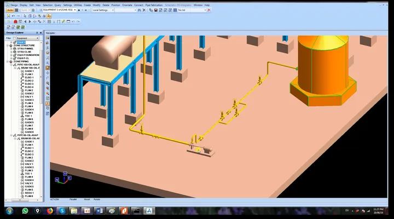Open the Create menu
Screen dimensions: 394x219
87,5
